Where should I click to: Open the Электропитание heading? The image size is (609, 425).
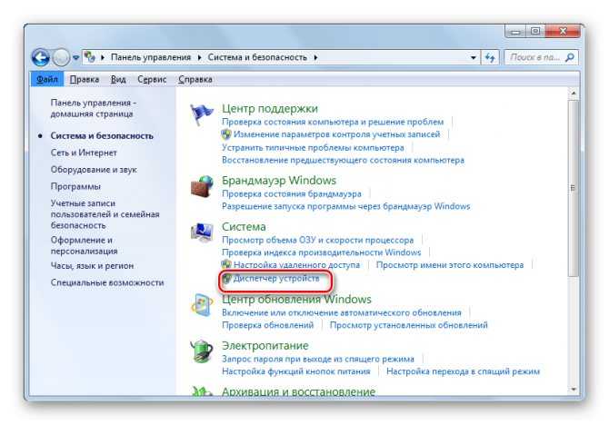pyautogui.click(x=265, y=345)
